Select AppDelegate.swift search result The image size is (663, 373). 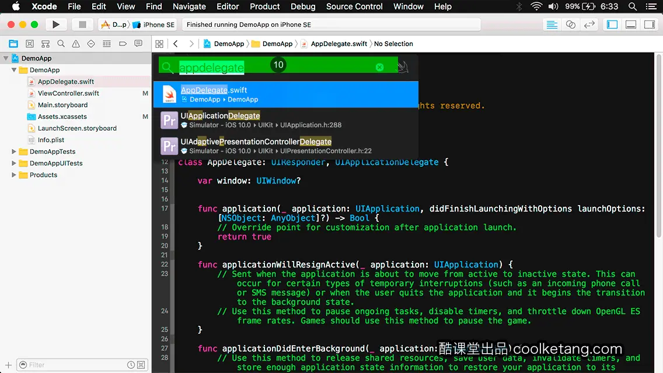pos(286,94)
